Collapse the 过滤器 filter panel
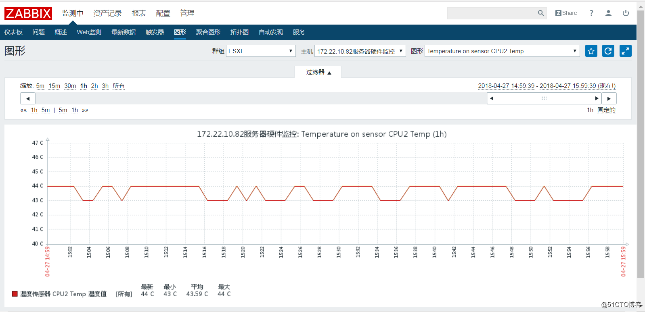 click(318, 72)
